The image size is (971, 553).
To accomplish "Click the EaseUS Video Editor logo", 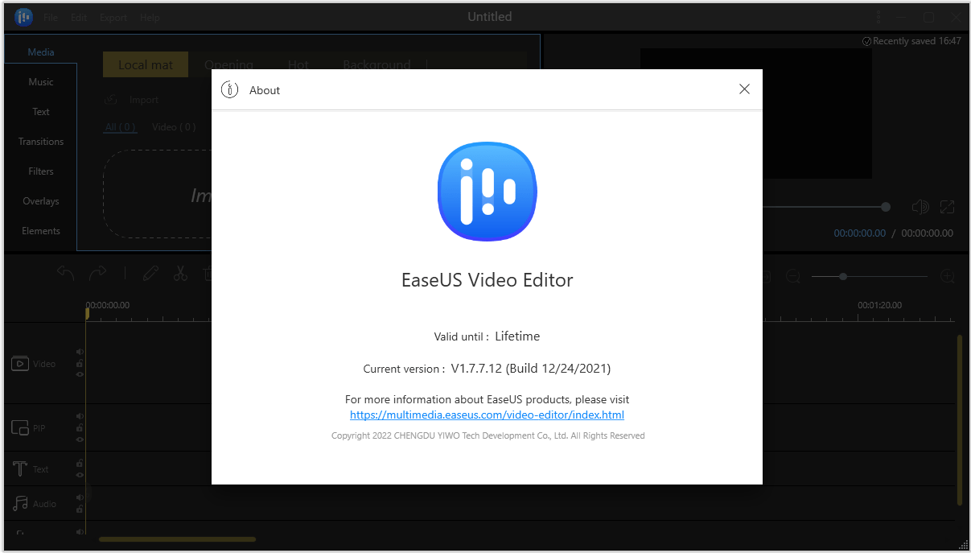I will [x=488, y=191].
